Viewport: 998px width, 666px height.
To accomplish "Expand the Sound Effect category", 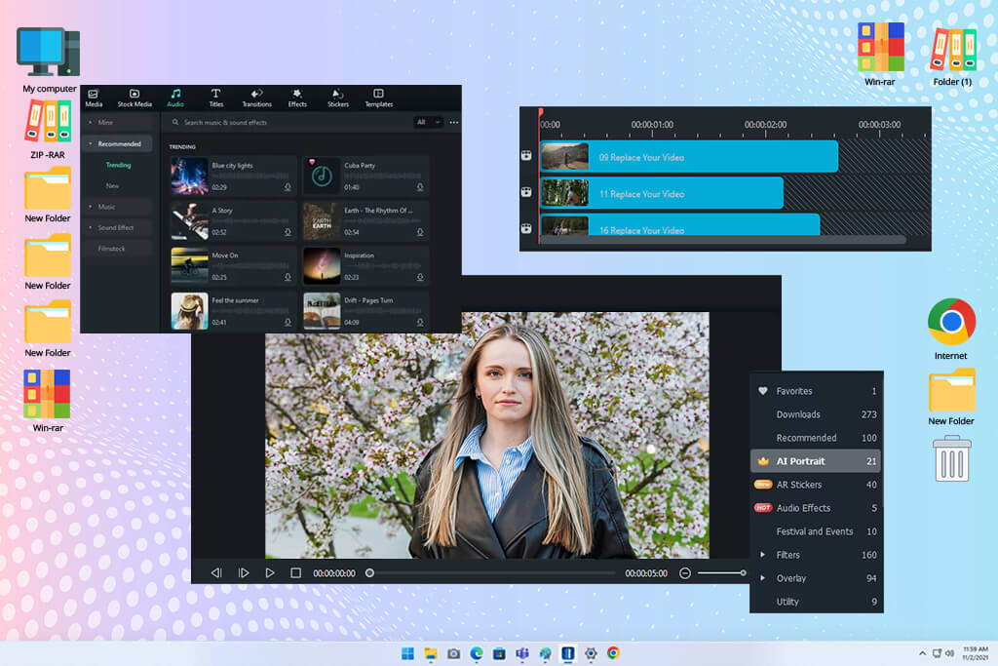I will point(117,228).
